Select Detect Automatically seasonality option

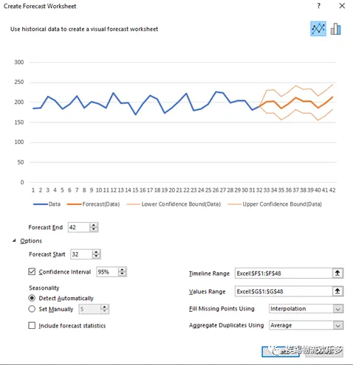[32, 298]
